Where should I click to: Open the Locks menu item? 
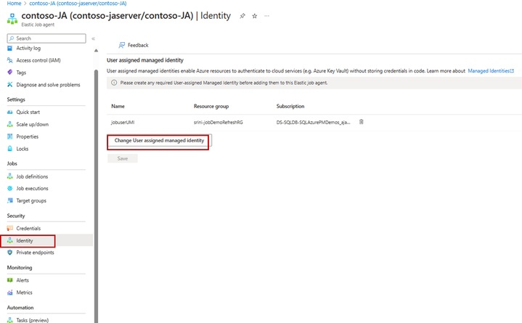click(x=23, y=149)
